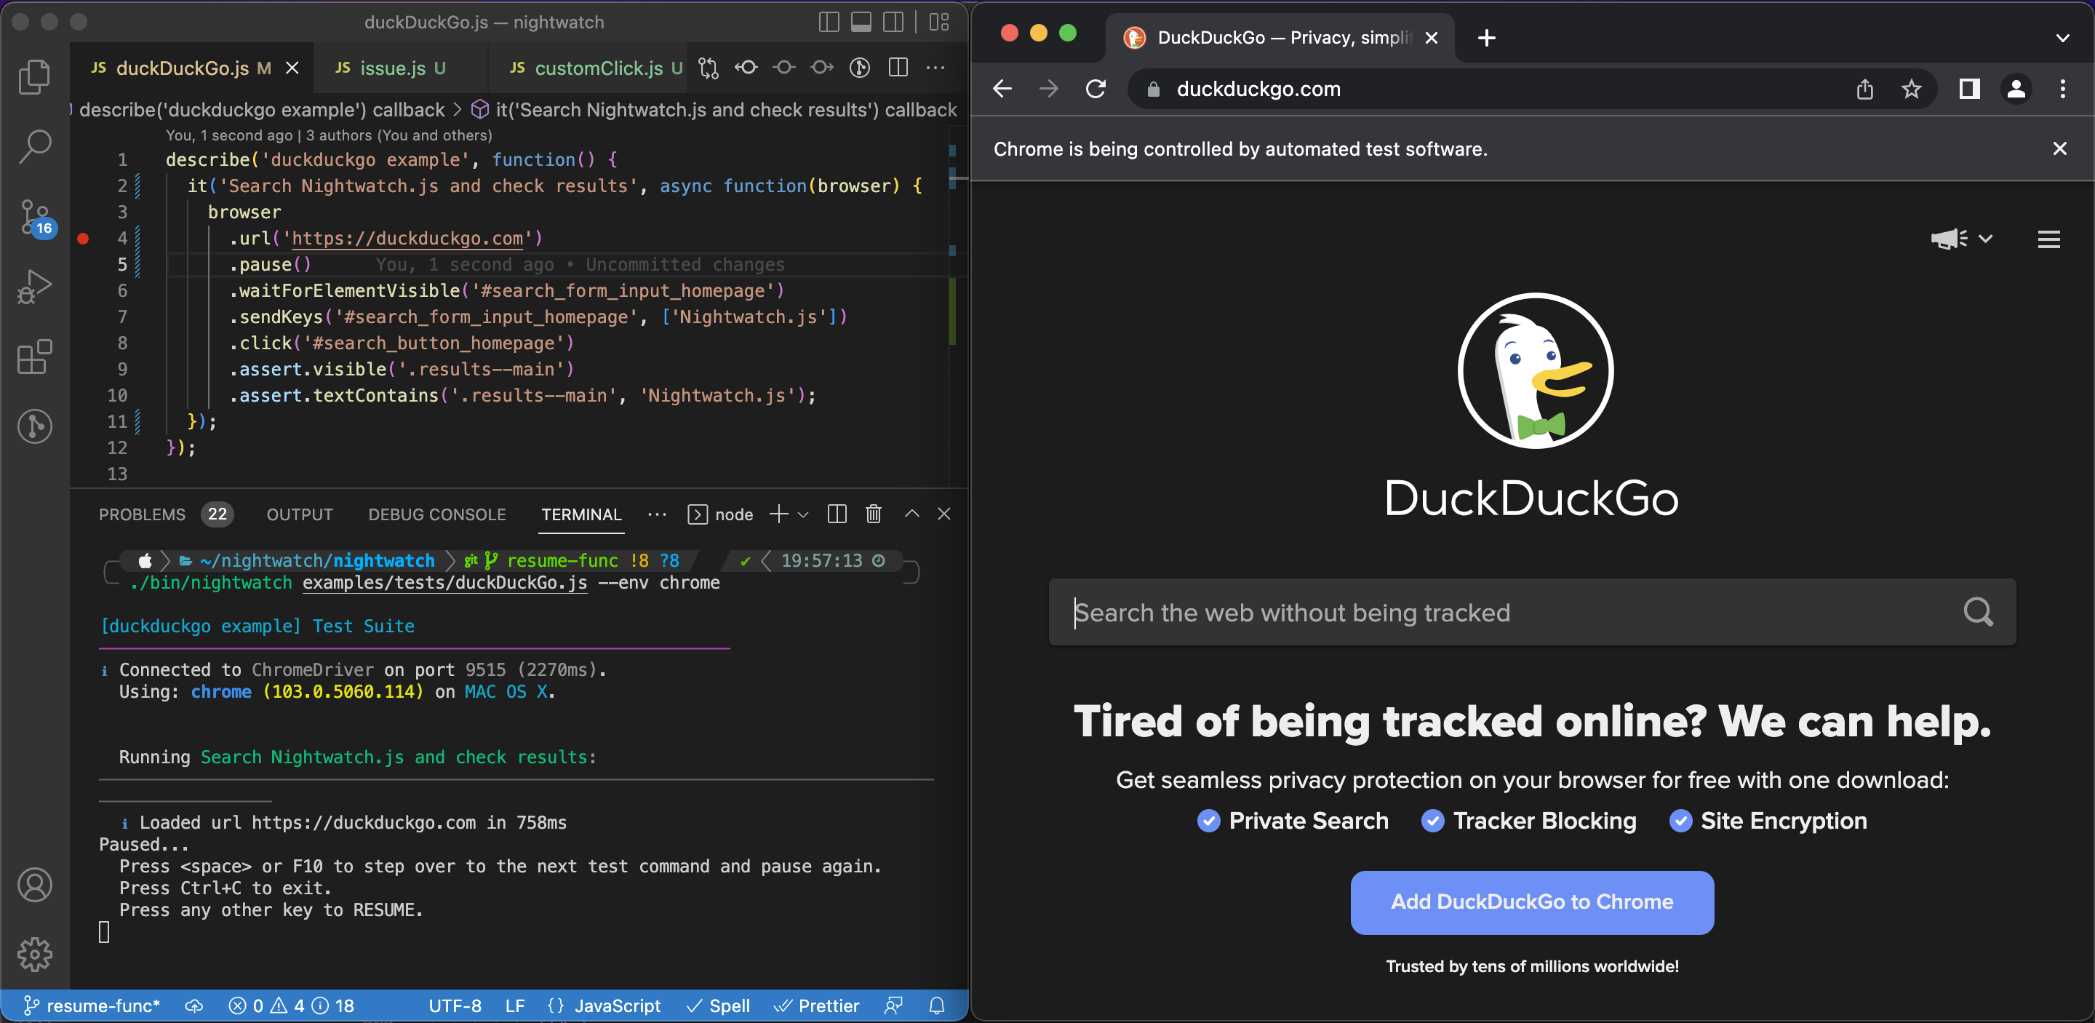Change the LF end of line sequence
Viewport: 2095px width, 1023px height.
515,1006
